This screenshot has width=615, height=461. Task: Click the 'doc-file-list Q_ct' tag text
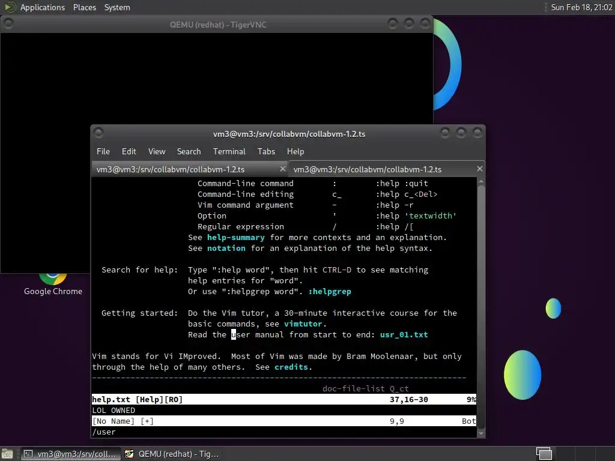point(366,388)
